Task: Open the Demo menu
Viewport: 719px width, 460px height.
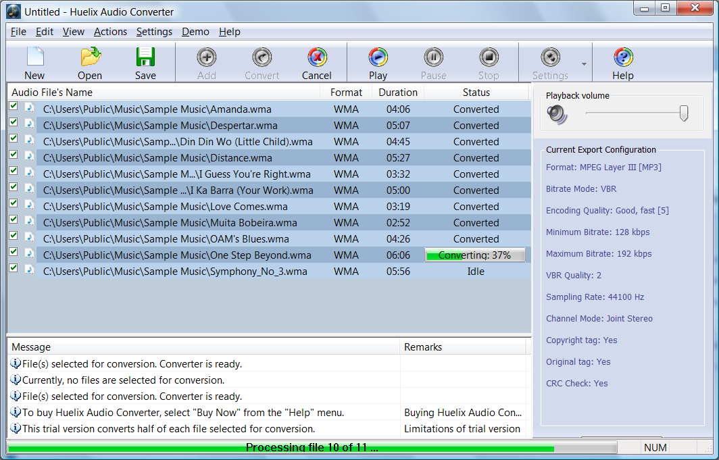Action: pos(195,32)
